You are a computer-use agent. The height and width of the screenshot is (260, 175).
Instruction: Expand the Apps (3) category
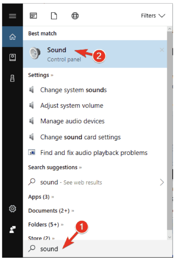pyautogui.click(x=41, y=197)
